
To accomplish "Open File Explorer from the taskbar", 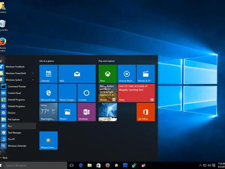I will click(x=90, y=165).
